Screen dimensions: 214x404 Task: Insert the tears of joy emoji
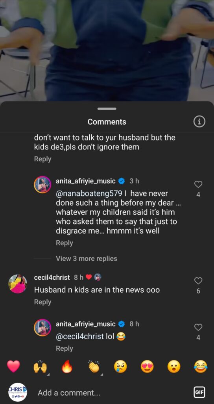point(201,367)
